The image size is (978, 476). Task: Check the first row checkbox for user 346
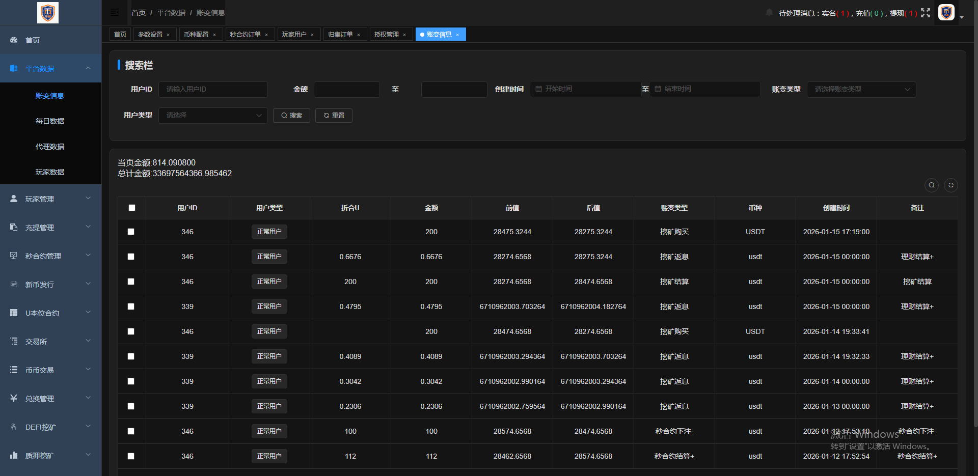pos(131,232)
